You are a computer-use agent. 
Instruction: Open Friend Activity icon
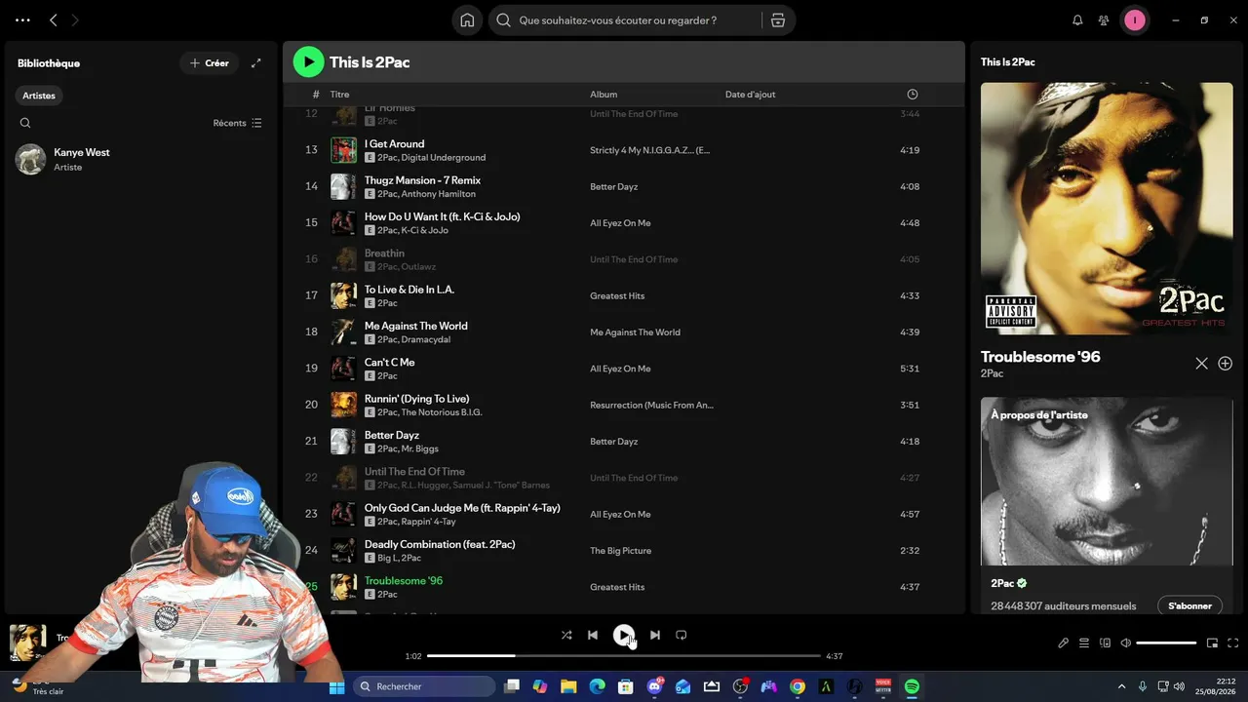[1104, 19]
